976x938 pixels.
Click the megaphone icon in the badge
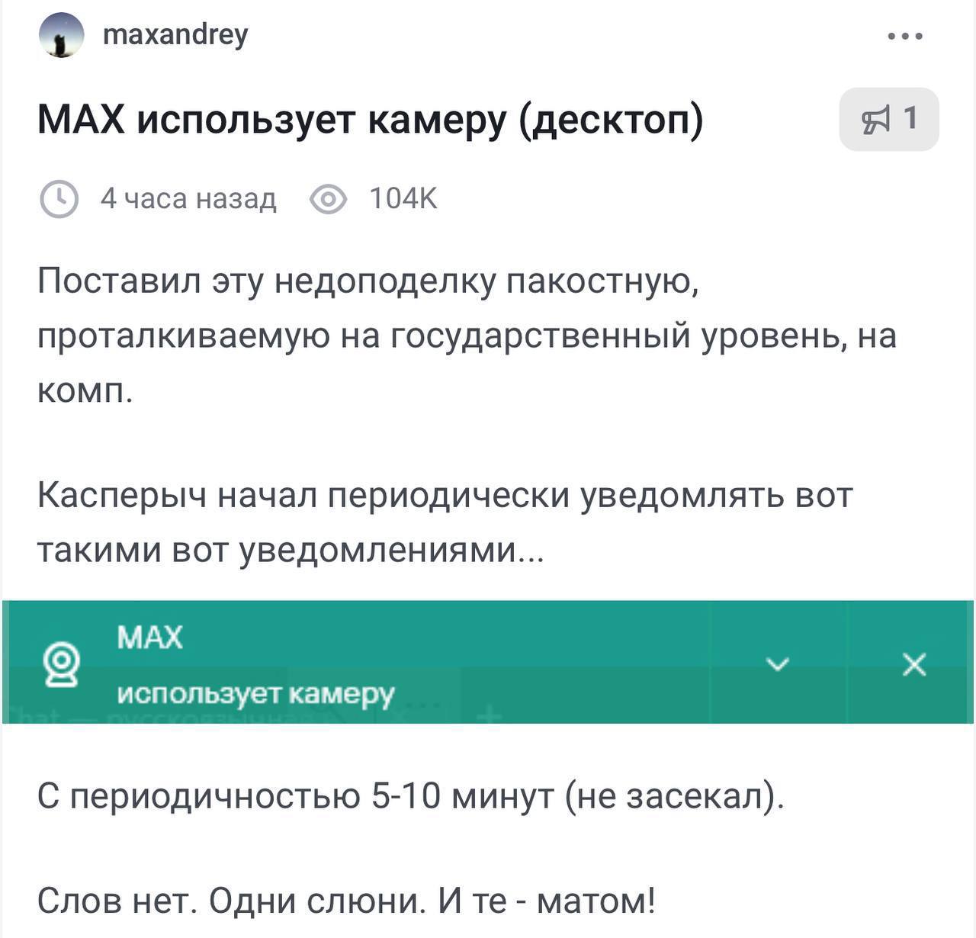pos(876,120)
